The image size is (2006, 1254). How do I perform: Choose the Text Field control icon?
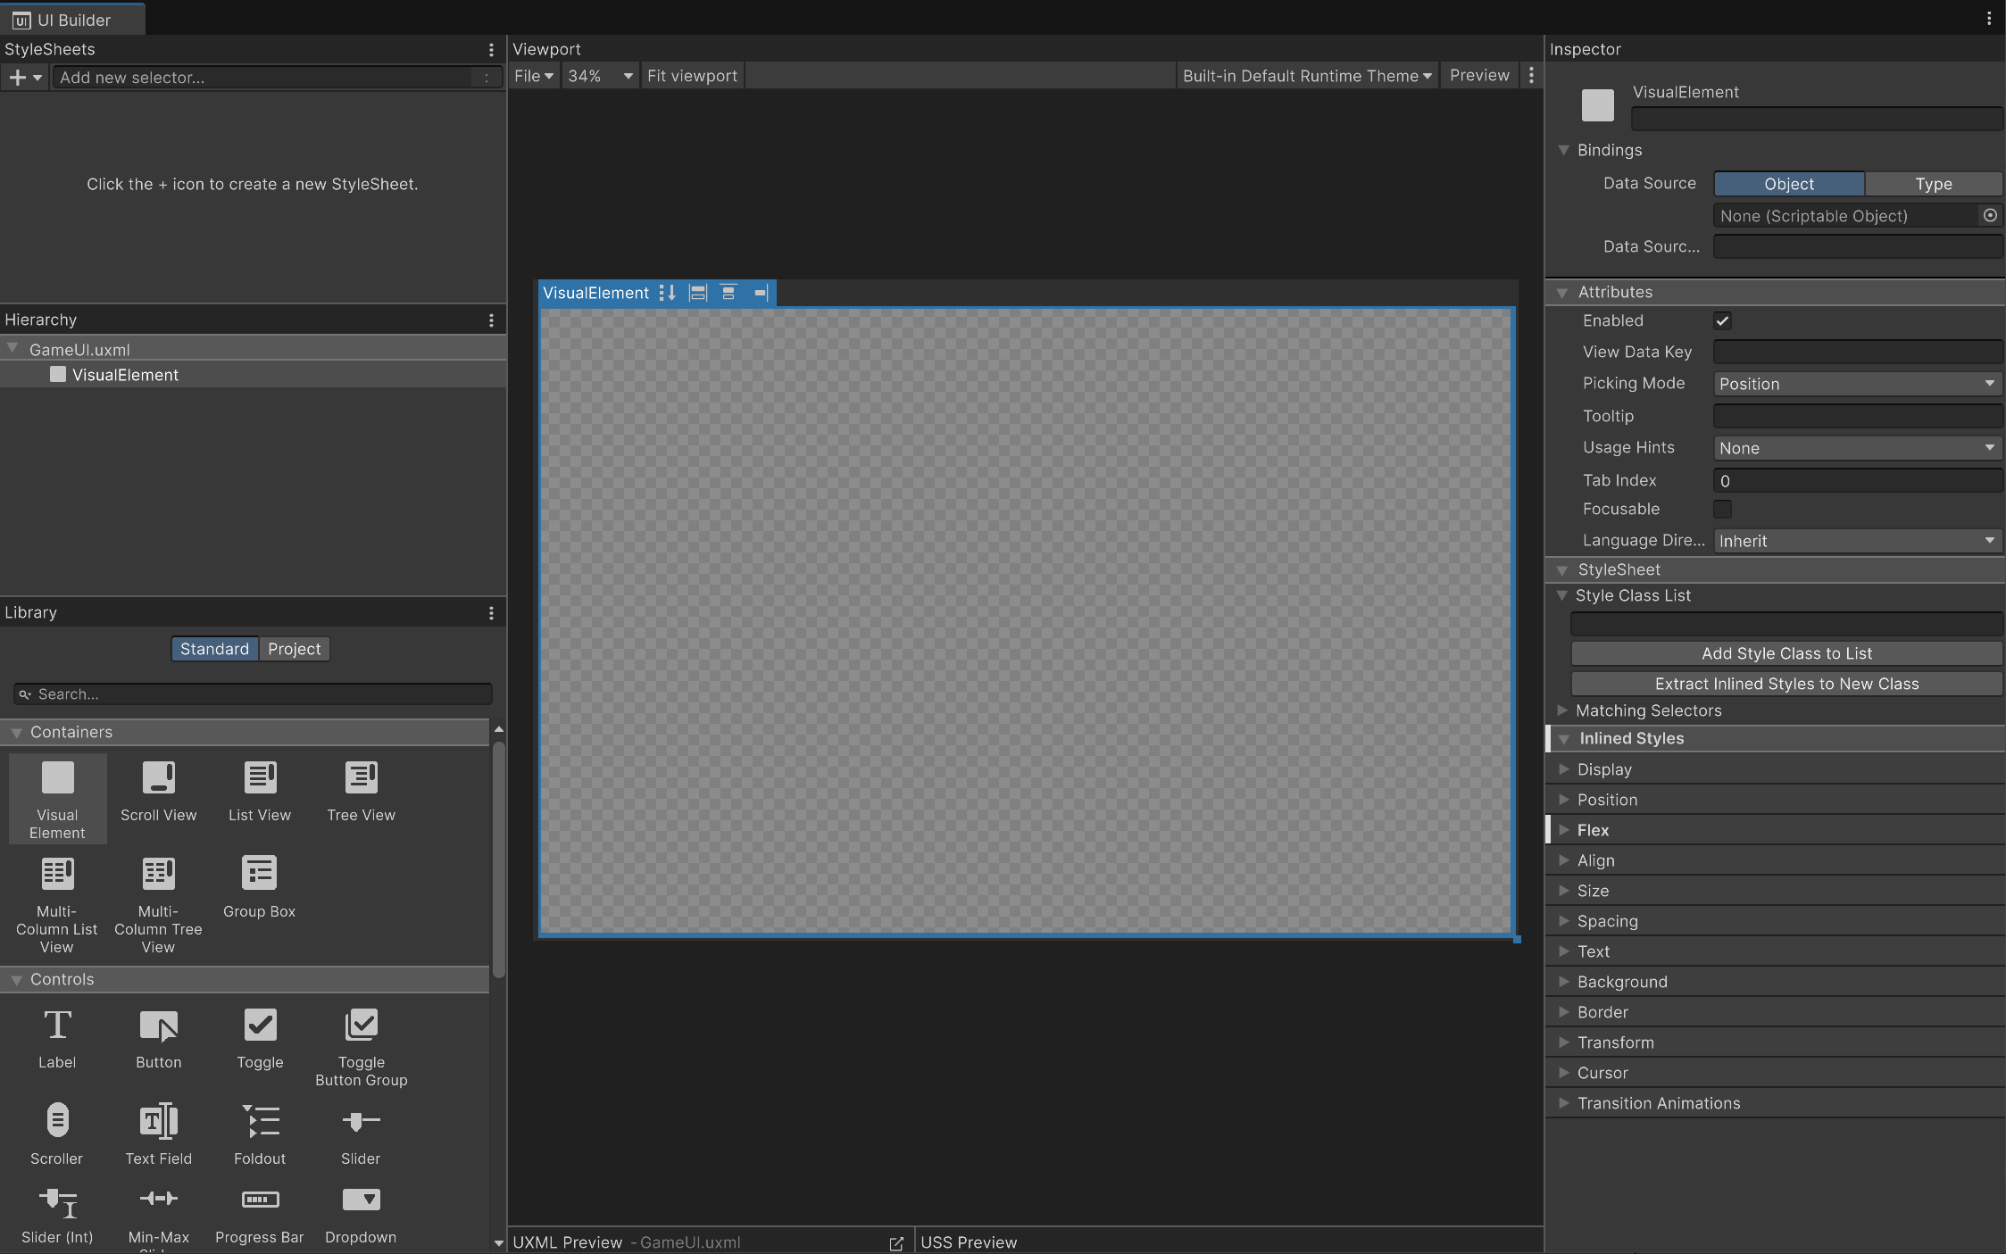pyautogui.click(x=159, y=1122)
